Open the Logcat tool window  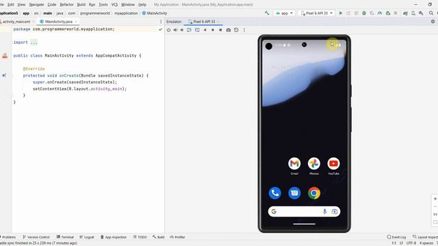coord(87,237)
